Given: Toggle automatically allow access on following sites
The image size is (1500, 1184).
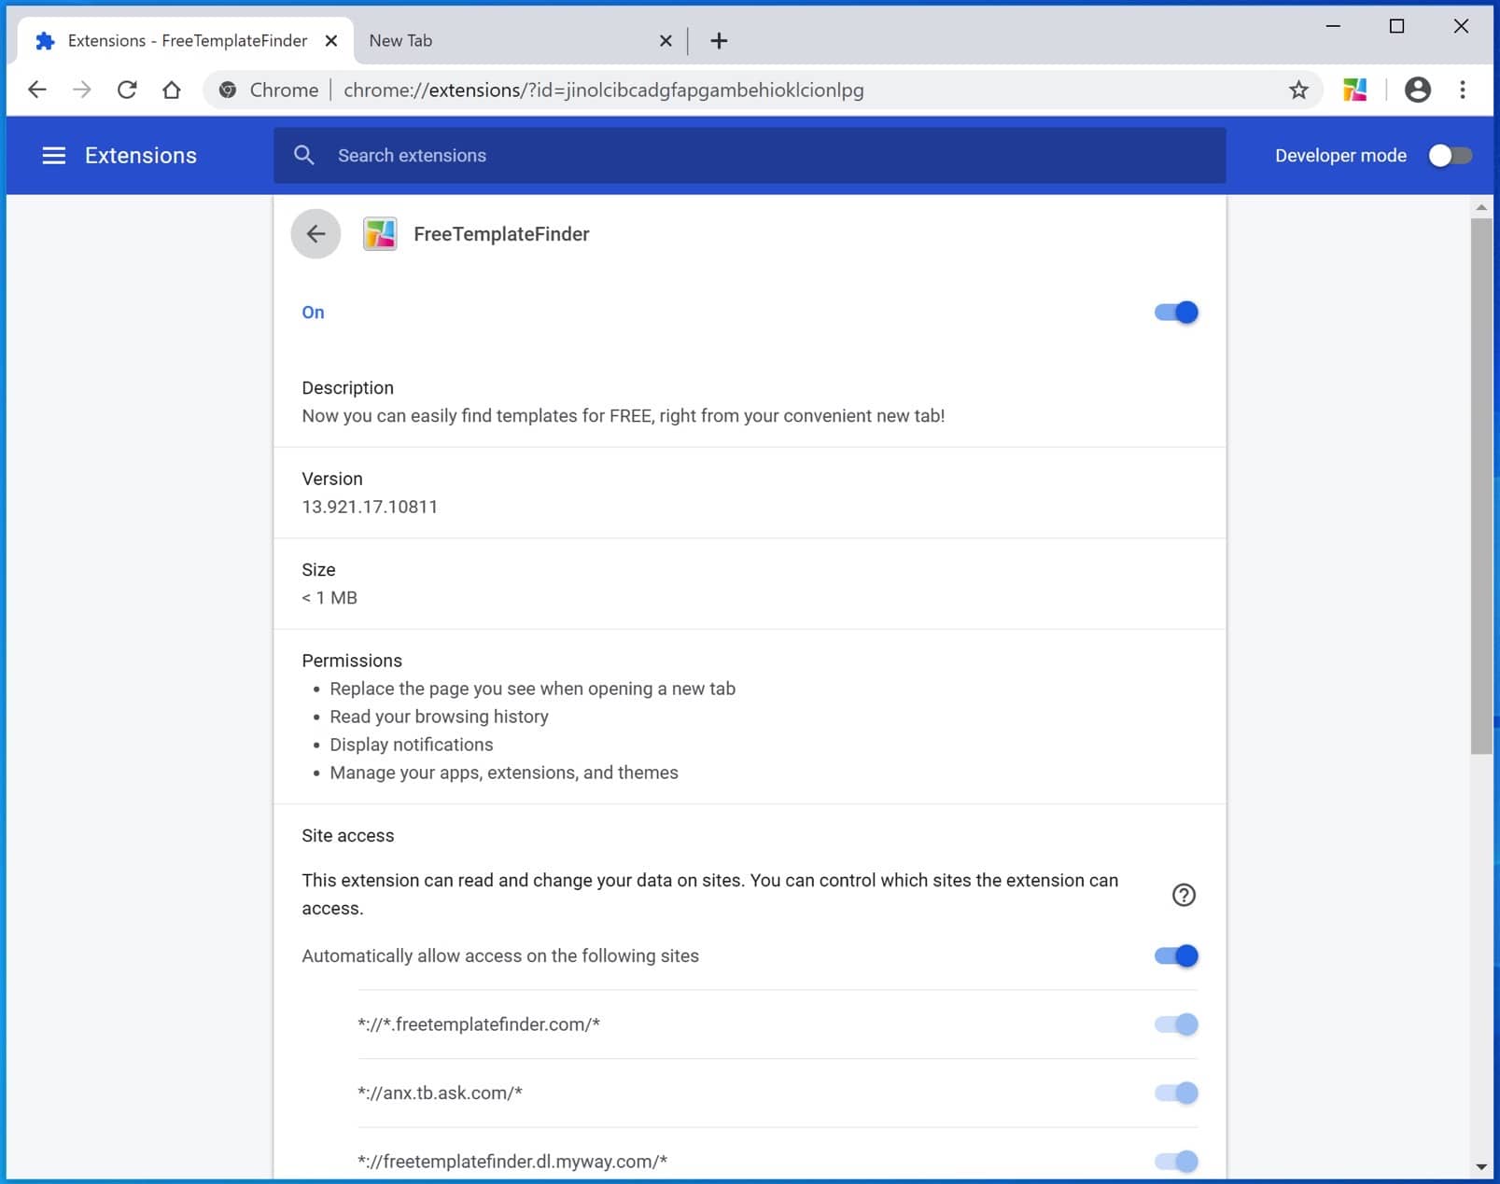Looking at the screenshot, I should [1176, 955].
